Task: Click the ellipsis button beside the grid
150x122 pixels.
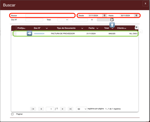Action: coord(141,32)
